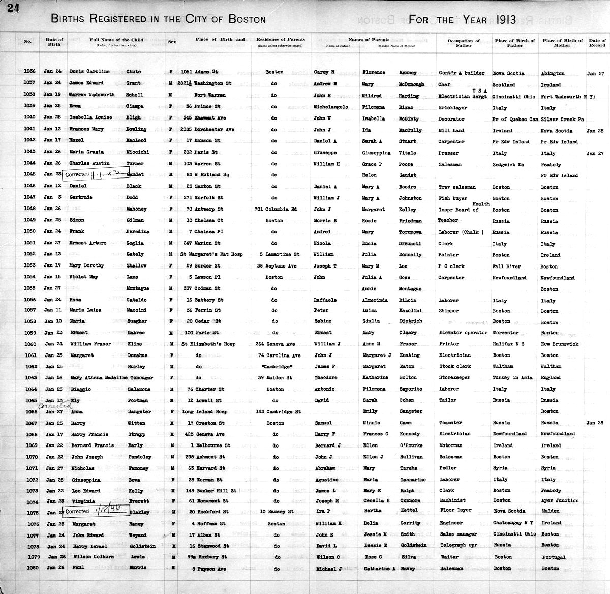Click the surname "Strapp"
This screenshot has height=594, width=610.
coord(136,434)
